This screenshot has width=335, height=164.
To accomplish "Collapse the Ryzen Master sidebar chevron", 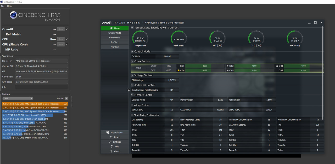I will click(x=129, y=90).
